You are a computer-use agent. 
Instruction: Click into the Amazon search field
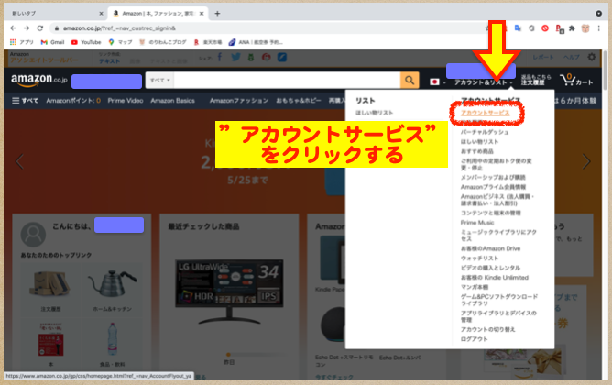[x=287, y=80]
